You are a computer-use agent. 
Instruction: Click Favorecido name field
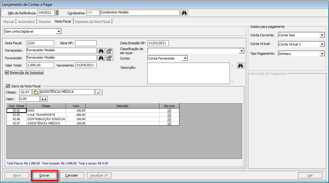click(61, 58)
